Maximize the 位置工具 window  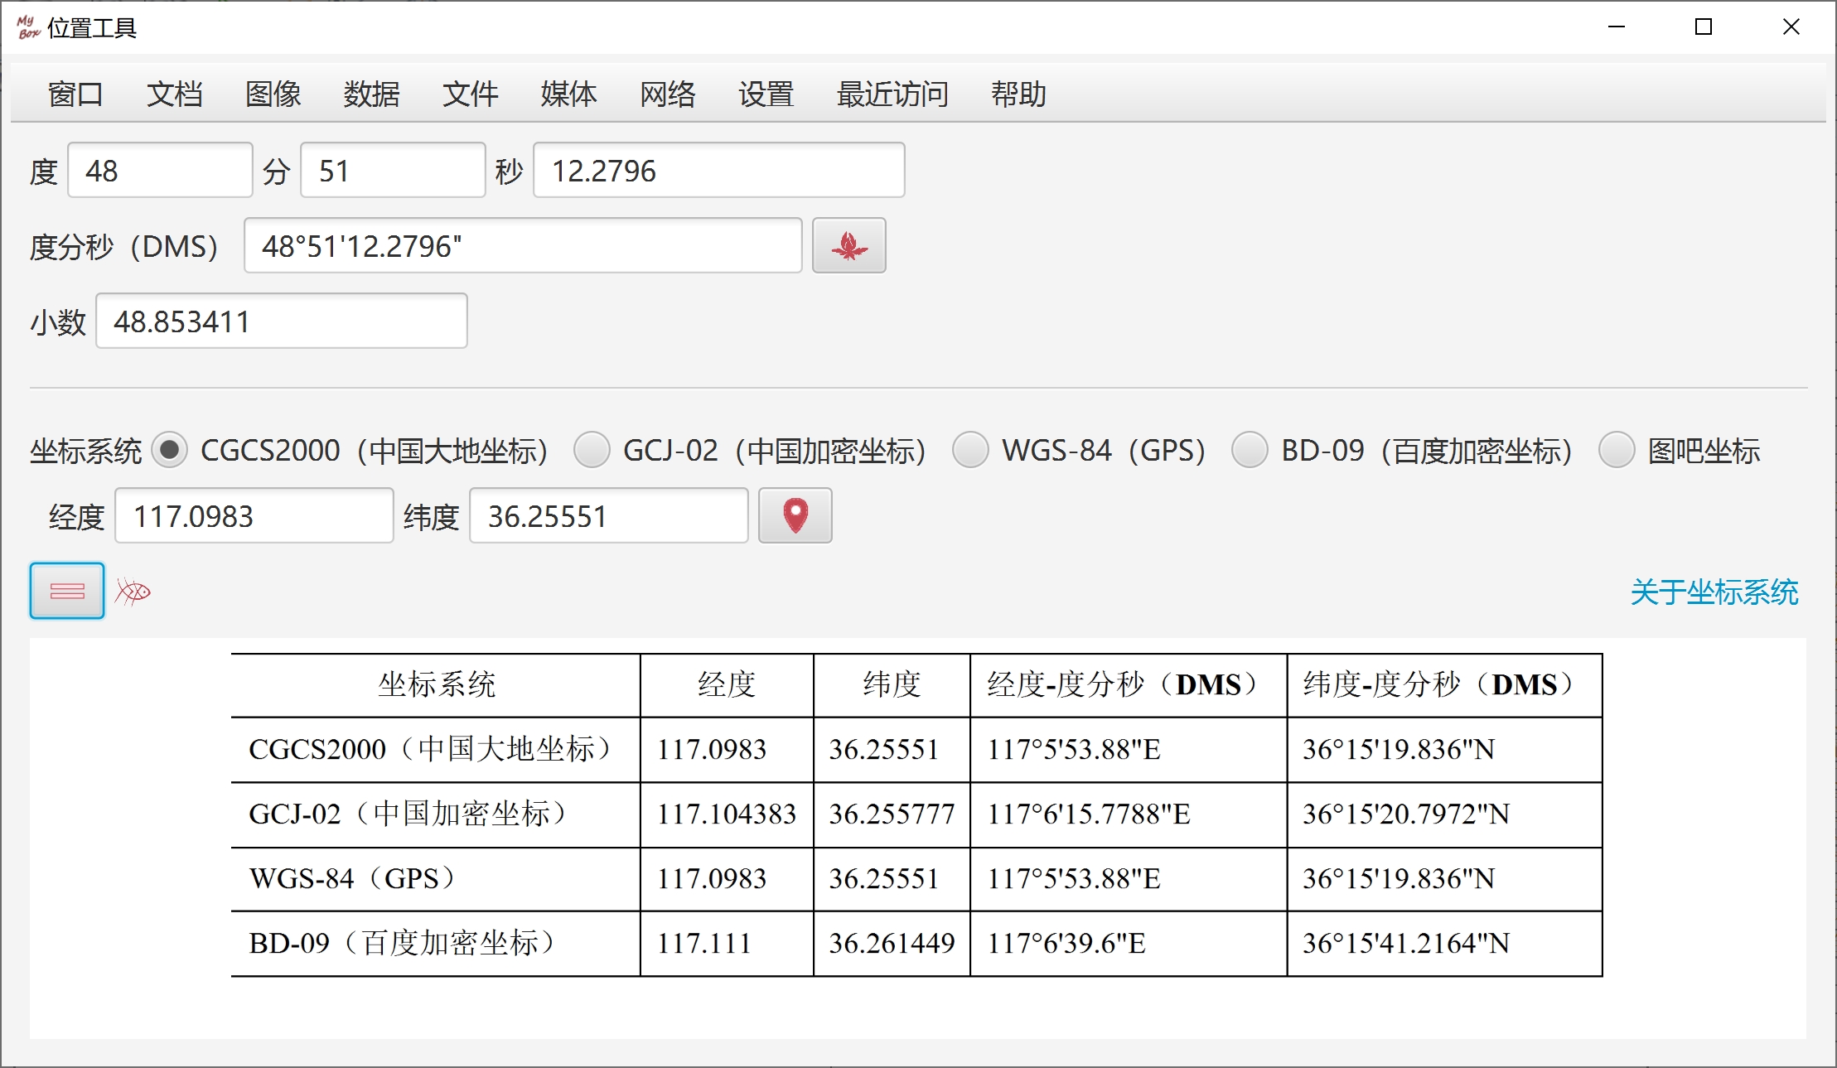[1704, 27]
